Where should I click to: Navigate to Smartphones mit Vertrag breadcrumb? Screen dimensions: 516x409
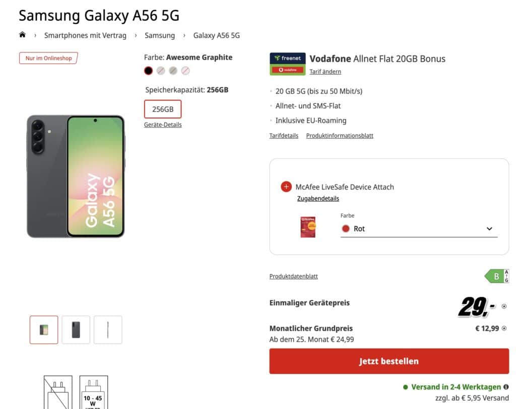(x=85, y=35)
